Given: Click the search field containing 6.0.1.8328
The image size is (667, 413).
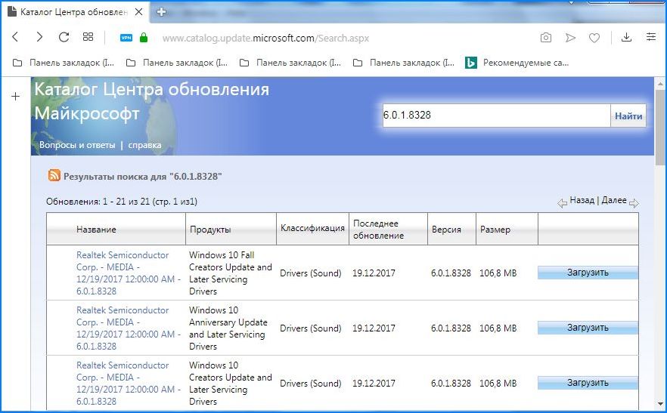Looking at the screenshot, I should 496,116.
